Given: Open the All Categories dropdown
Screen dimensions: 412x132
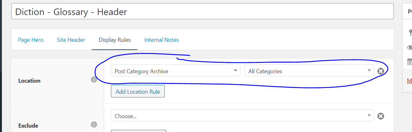Looking at the screenshot, I should click(309, 71).
